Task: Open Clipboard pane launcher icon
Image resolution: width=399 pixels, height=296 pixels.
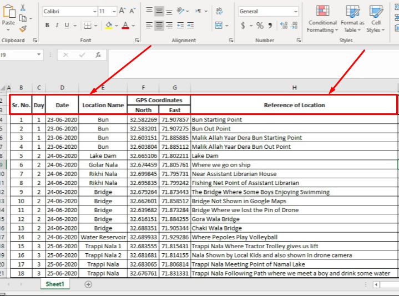Action: [35, 40]
